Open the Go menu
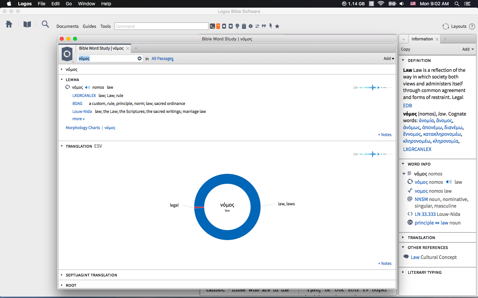Viewport: 478px width, 298px height. 69,4
